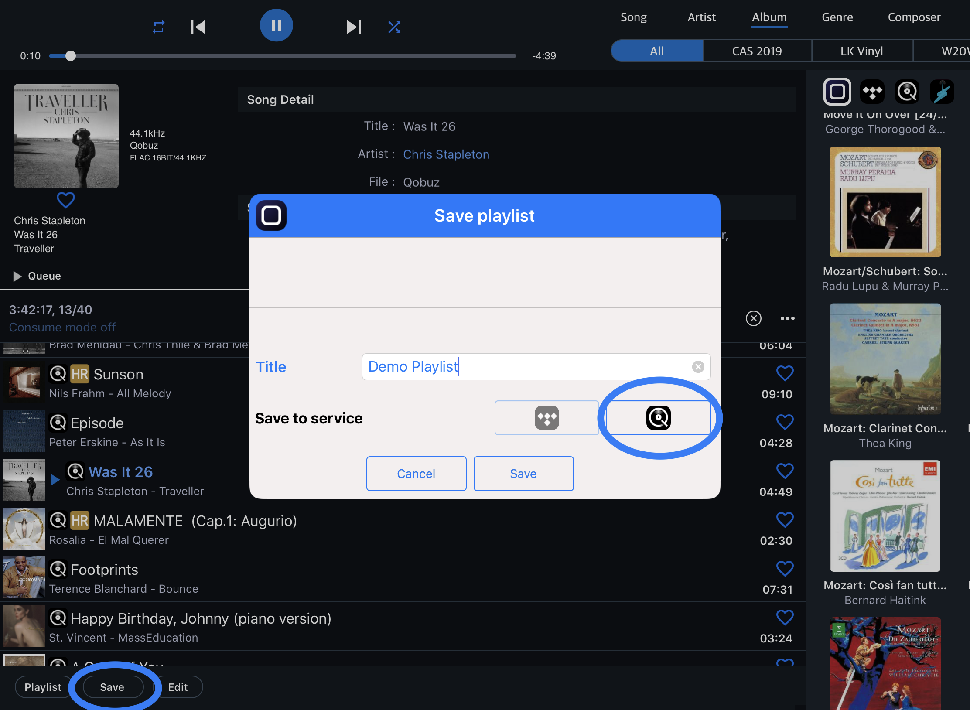Open the Genre tab

tap(837, 17)
